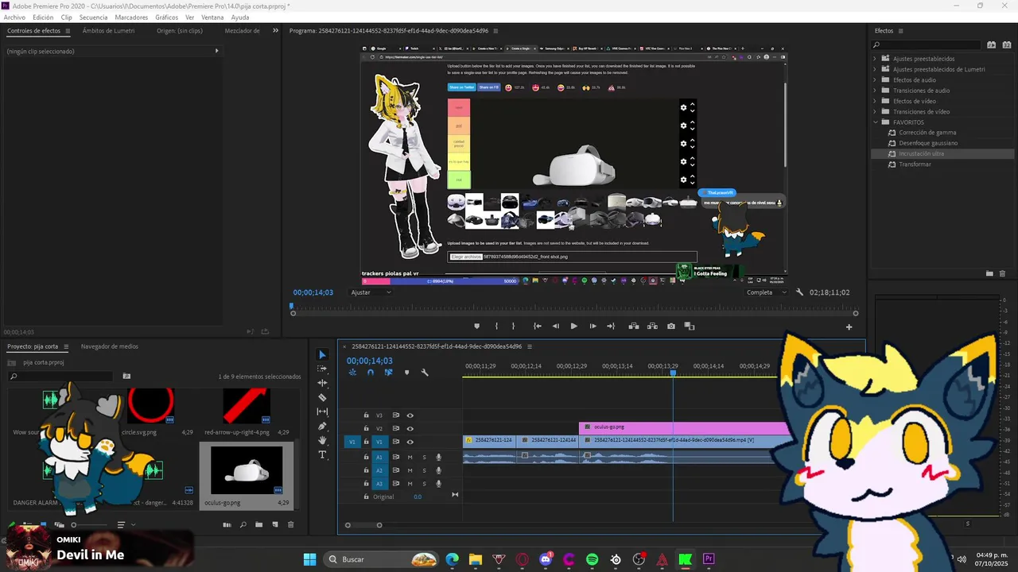The image size is (1018, 572).
Task: Switch to Navegador de medios tab
Action: coord(109,346)
